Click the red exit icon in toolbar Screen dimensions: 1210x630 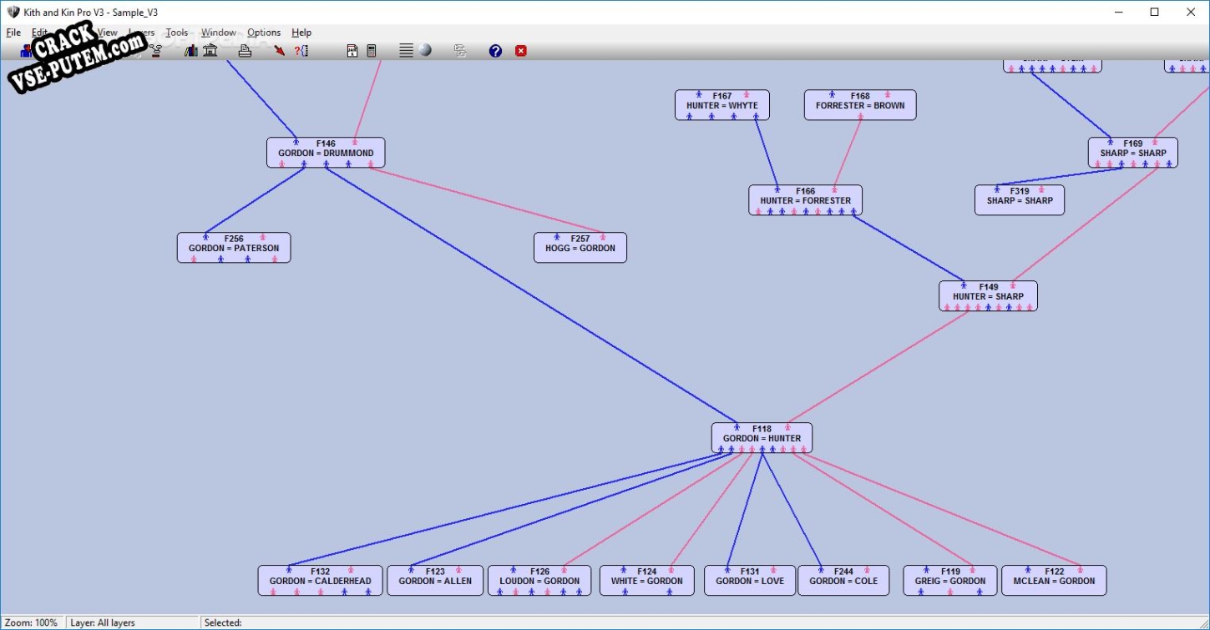pos(521,51)
